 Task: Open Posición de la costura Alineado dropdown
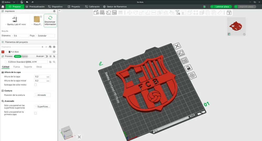42,95
